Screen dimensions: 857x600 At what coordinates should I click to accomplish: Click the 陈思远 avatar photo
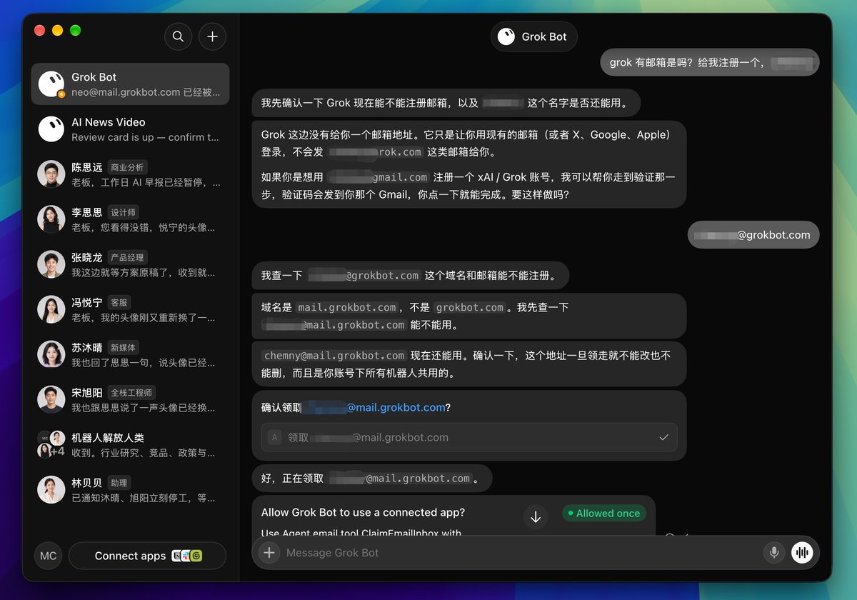click(51, 174)
